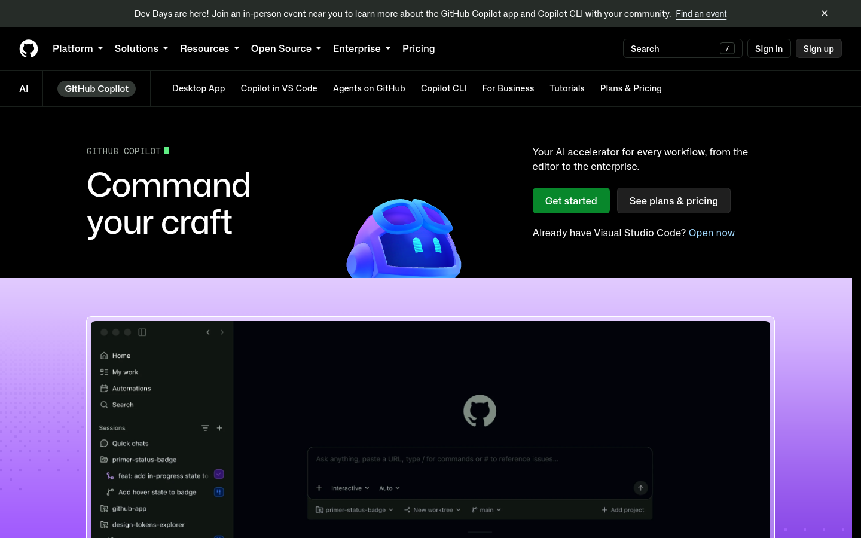The width and height of the screenshot is (861, 538).
Task: Click the Home house icon in the sidebar
Action: point(104,356)
